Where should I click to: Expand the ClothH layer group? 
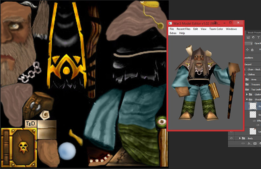[x=247, y=94]
